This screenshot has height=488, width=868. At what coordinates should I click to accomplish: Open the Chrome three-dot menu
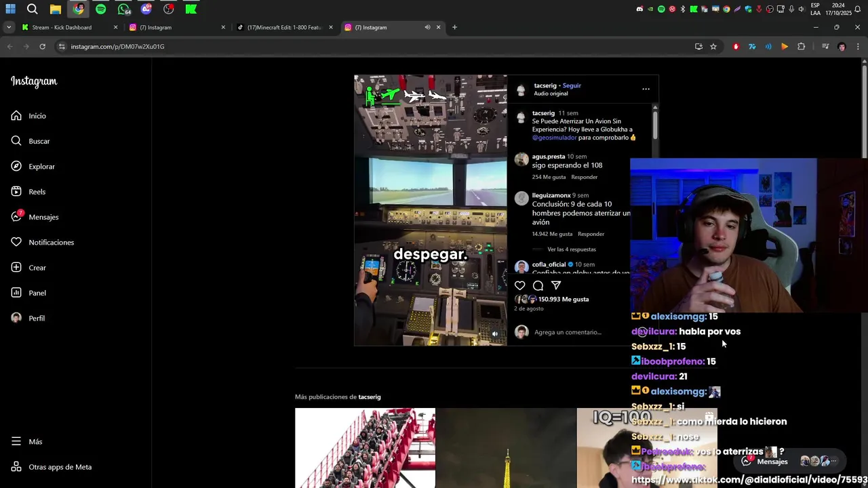tap(858, 47)
